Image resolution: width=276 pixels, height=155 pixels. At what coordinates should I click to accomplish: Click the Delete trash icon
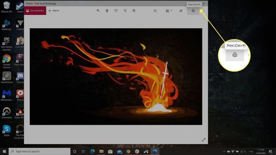click(107, 11)
